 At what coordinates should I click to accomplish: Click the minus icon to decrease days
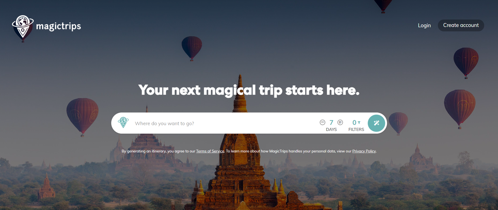tap(322, 122)
